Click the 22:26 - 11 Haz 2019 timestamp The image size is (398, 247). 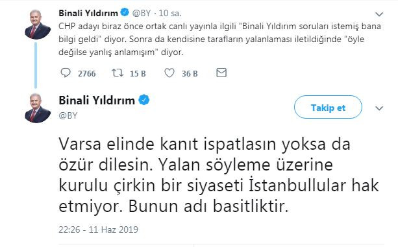click(98, 229)
